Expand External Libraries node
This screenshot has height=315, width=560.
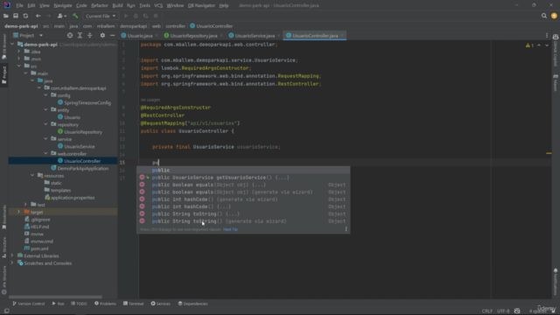12,255
